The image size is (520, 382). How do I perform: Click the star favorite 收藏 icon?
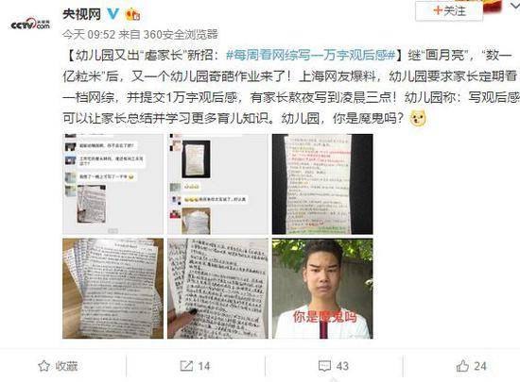coord(43,366)
